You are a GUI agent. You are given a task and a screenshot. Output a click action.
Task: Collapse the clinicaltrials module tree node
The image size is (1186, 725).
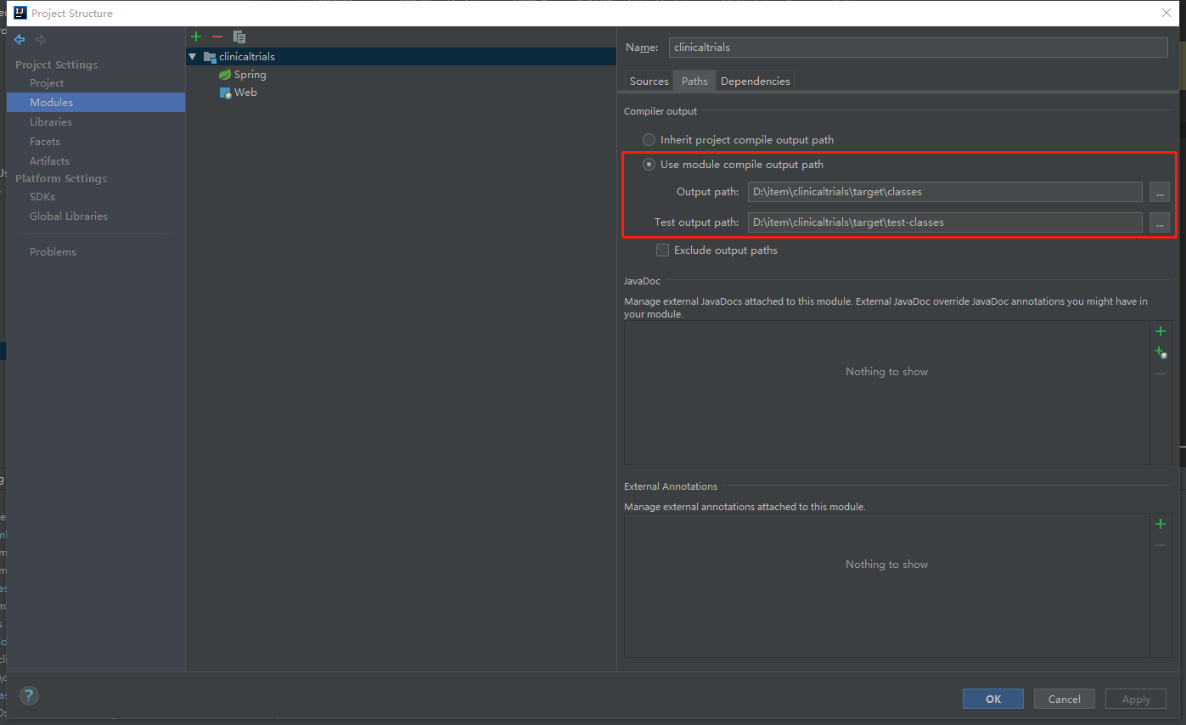[193, 57]
